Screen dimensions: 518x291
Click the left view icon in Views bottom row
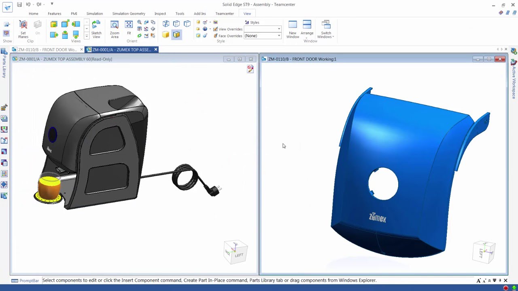(54, 35)
